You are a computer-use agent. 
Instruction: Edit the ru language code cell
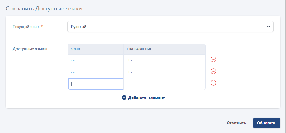coord(95,60)
